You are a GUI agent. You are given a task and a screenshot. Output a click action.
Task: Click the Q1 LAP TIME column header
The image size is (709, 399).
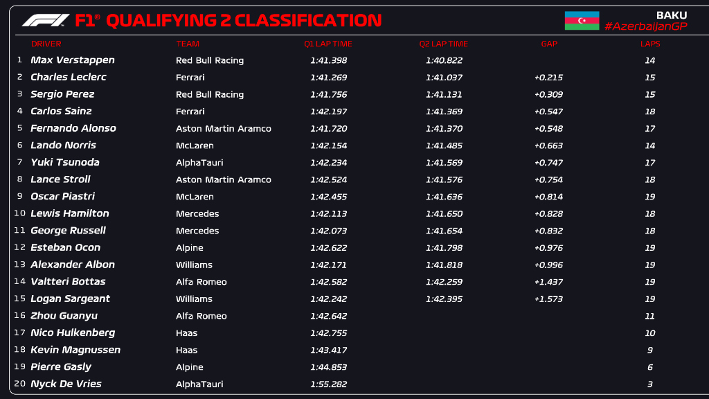pyautogui.click(x=328, y=44)
